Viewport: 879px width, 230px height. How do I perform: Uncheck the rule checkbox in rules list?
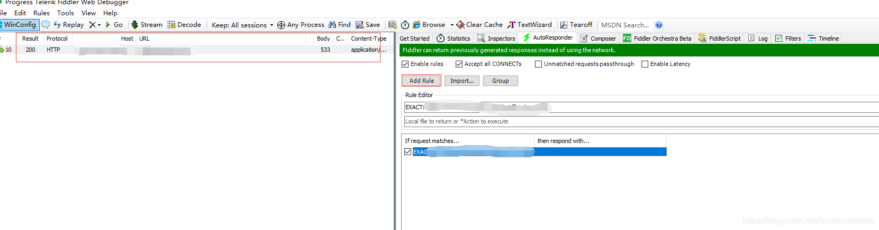click(x=407, y=151)
